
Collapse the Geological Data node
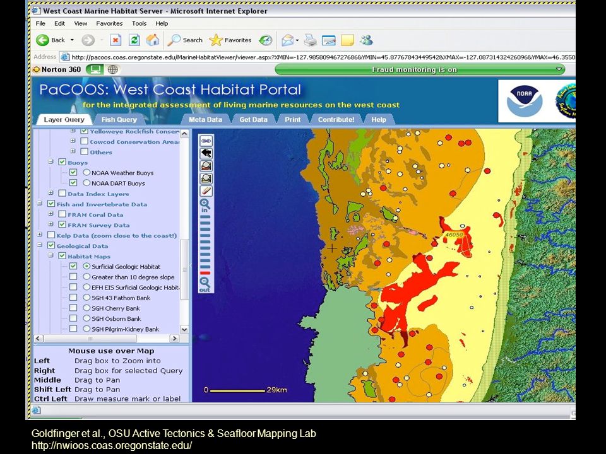[39, 245]
